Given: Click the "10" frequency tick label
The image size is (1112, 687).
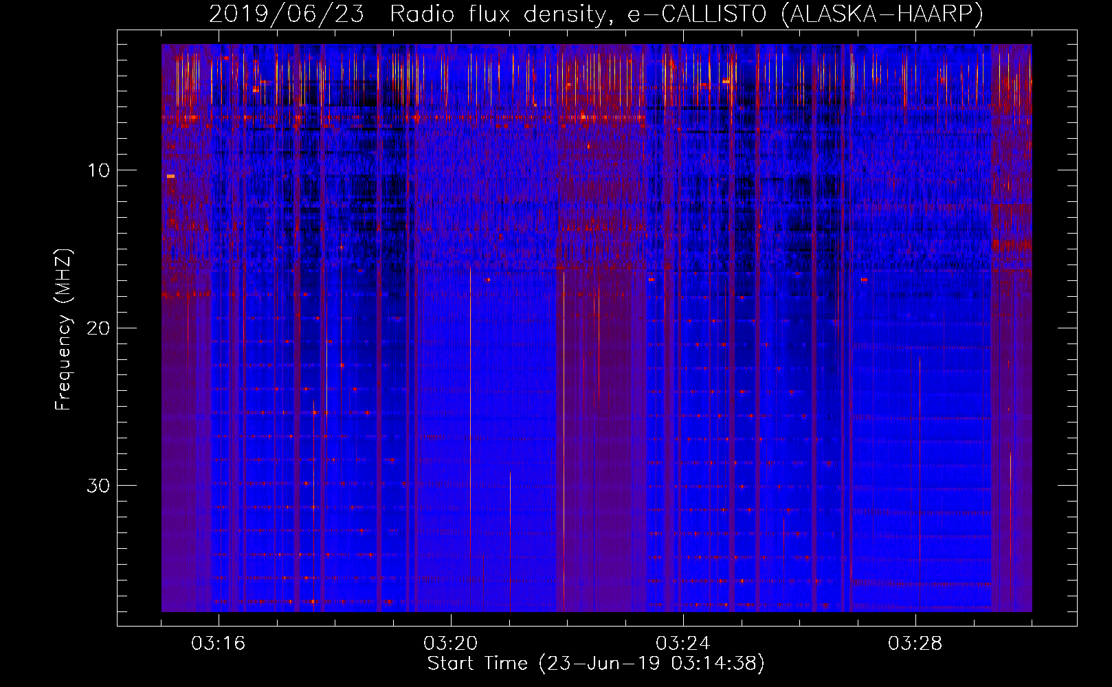Looking at the screenshot, I should tap(99, 170).
